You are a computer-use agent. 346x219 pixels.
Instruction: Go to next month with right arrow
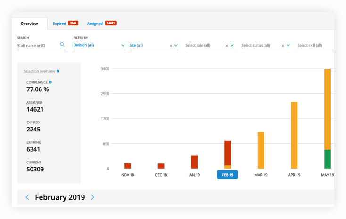click(92, 197)
